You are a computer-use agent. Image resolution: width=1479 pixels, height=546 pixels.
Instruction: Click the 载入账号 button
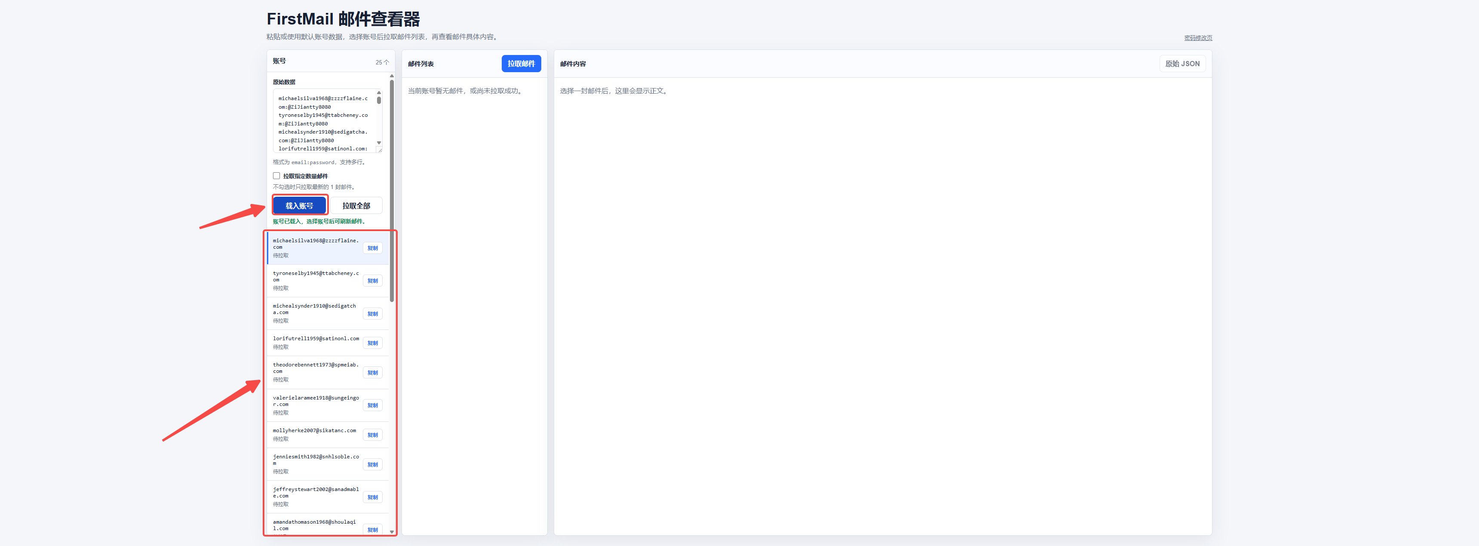(299, 205)
